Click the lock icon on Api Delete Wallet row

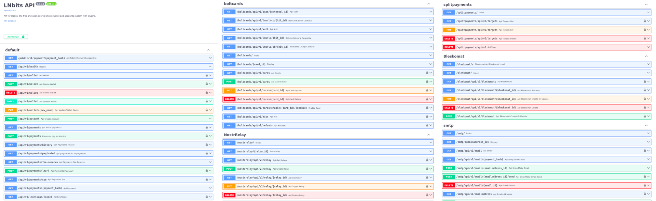(207, 93)
